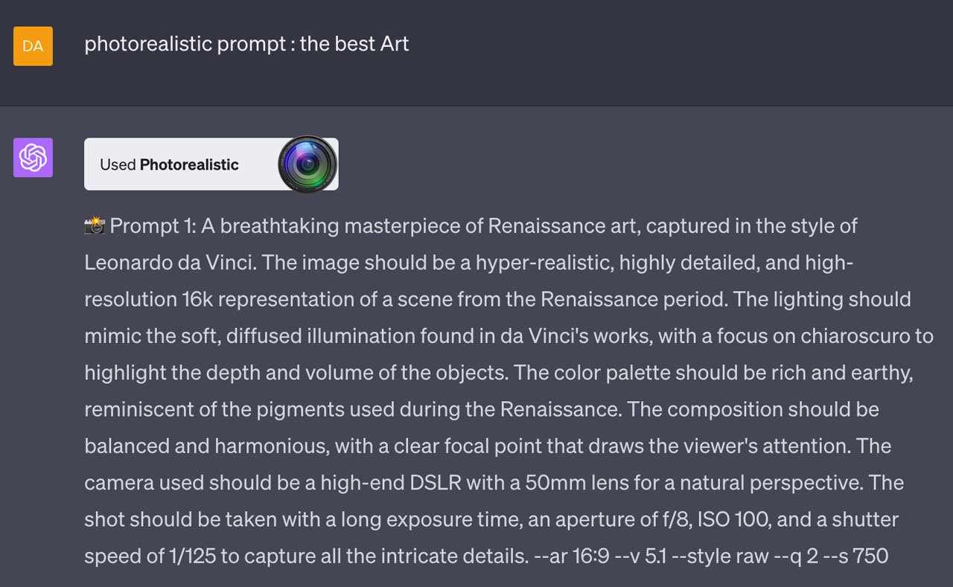Click the Used label on the plugin badge

[x=119, y=164]
